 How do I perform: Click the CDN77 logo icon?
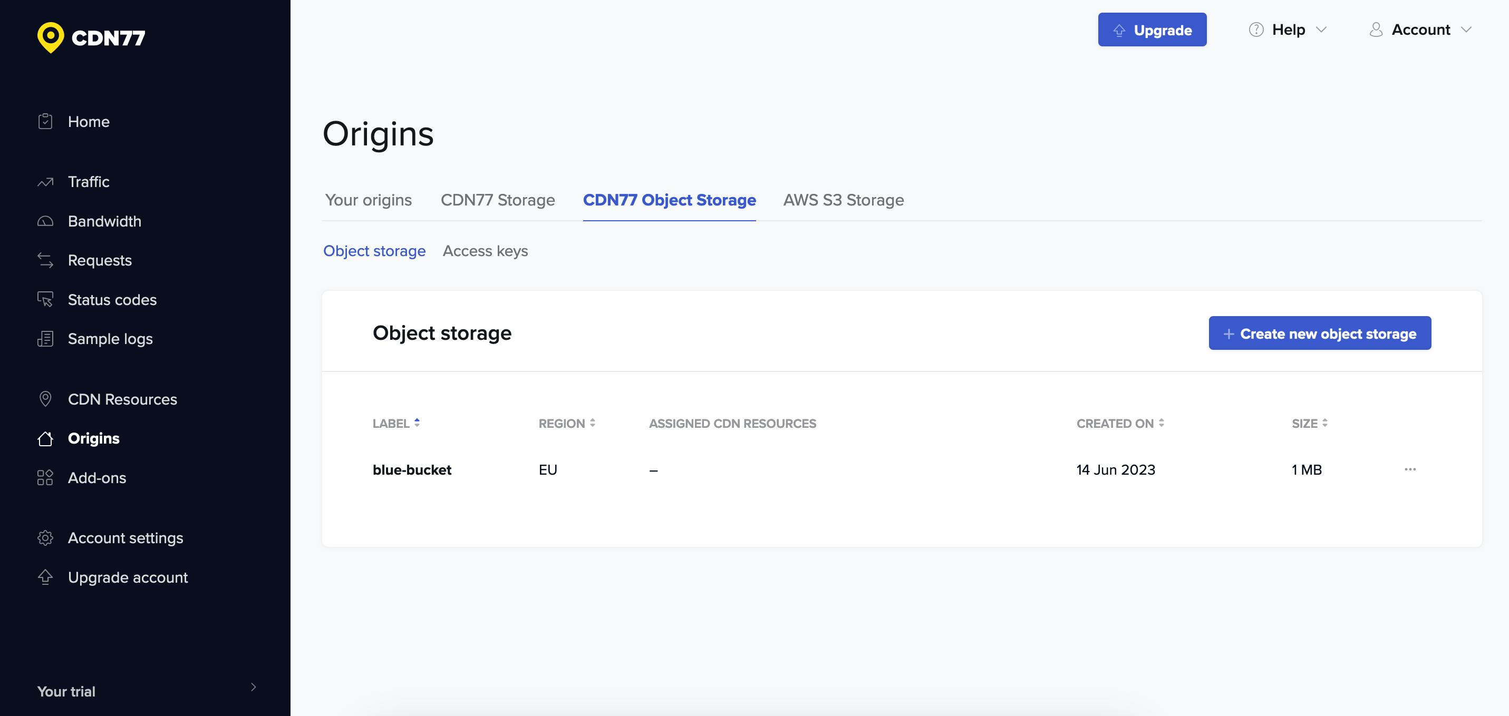coord(51,37)
